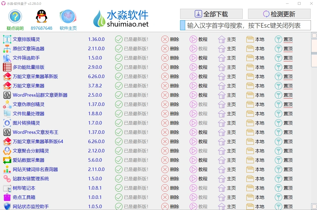Click the 图片转换精灵 app icon
Viewport: 317px width, 210px height.
pos(7,123)
